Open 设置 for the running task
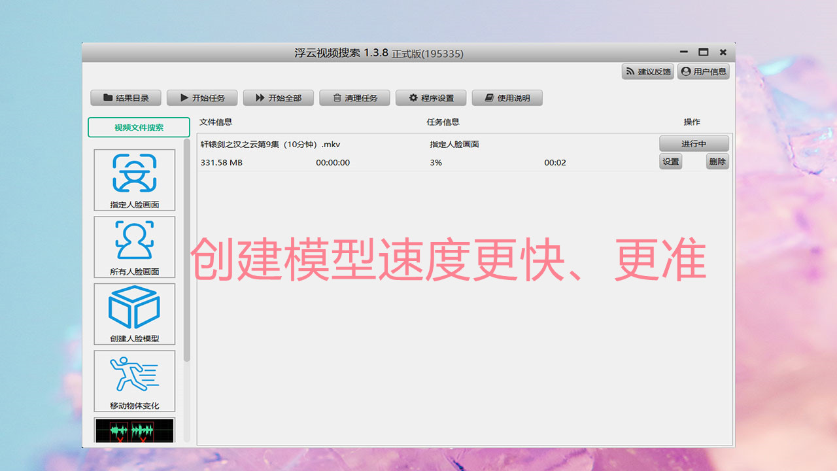 coord(670,161)
